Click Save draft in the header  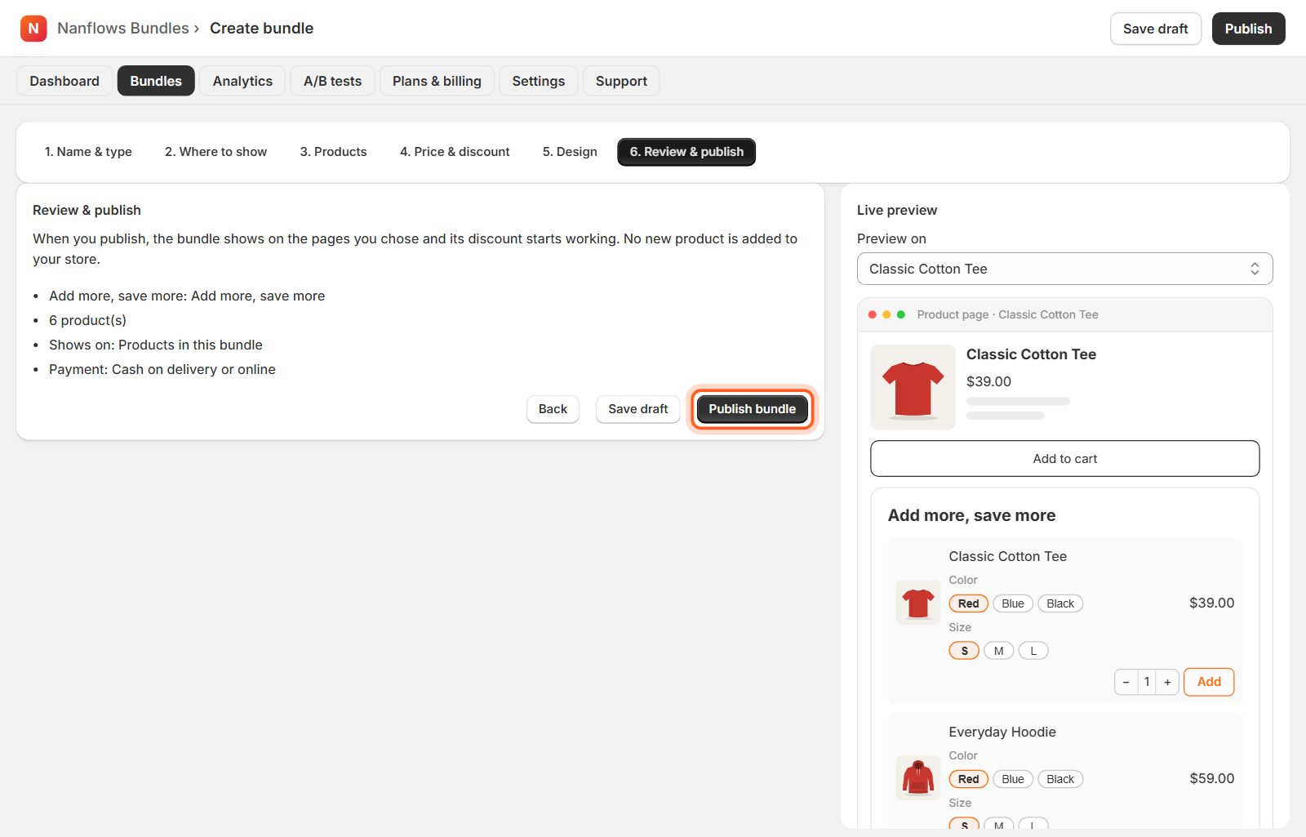click(x=1155, y=29)
